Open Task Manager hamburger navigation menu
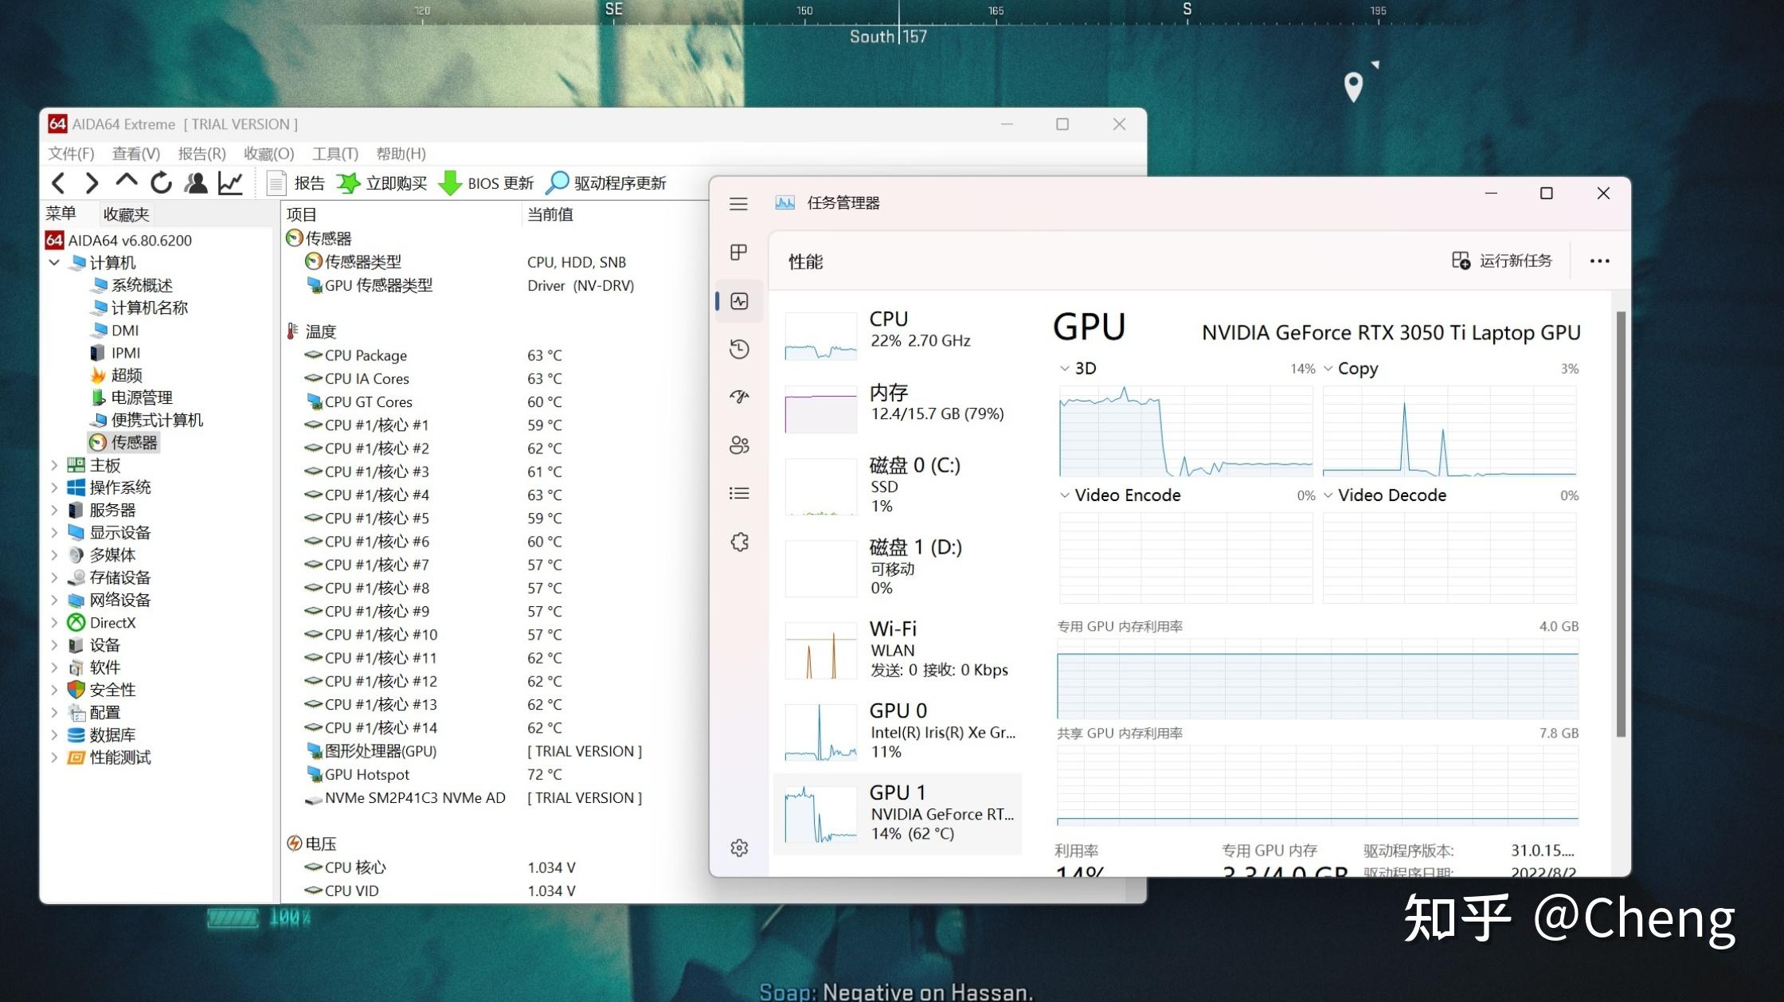The width and height of the screenshot is (1784, 1002). [738, 204]
